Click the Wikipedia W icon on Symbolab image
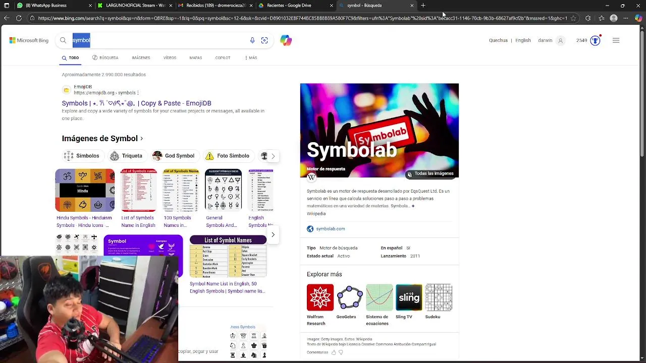Viewport: 646px width, 363px height. point(311,177)
